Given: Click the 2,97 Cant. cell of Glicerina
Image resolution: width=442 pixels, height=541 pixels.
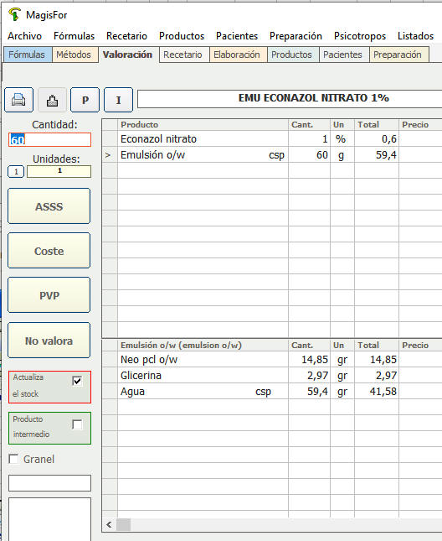Looking at the screenshot, I should point(309,376).
